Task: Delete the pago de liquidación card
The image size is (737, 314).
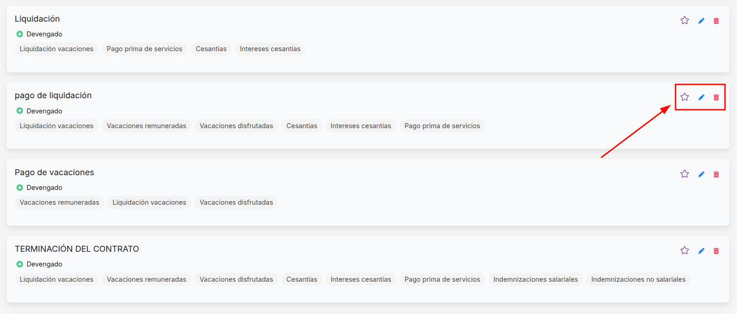Action: [x=716, y=97]
